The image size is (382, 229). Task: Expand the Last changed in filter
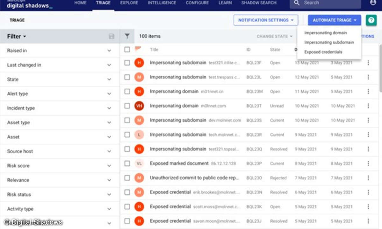coord(60,65)
